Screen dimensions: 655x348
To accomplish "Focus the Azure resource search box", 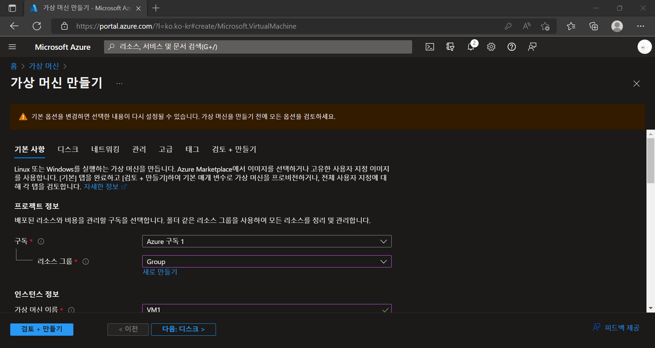I will click(258, 47).
